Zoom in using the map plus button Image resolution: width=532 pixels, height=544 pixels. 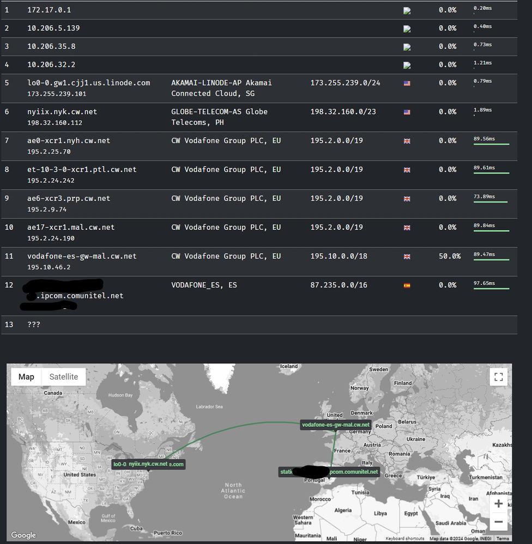click(x=498, y=504)
